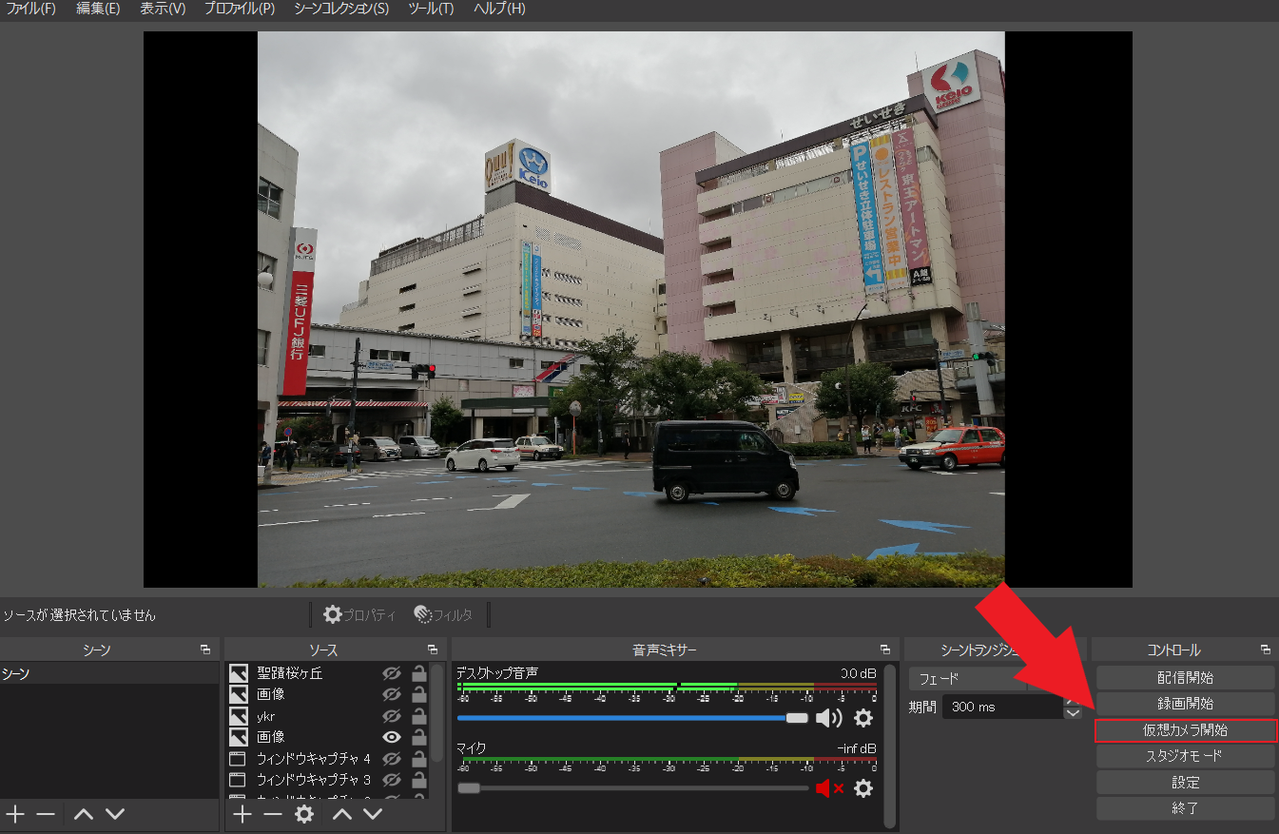
Task: Lock the ykr source
Action: point(418,716)
